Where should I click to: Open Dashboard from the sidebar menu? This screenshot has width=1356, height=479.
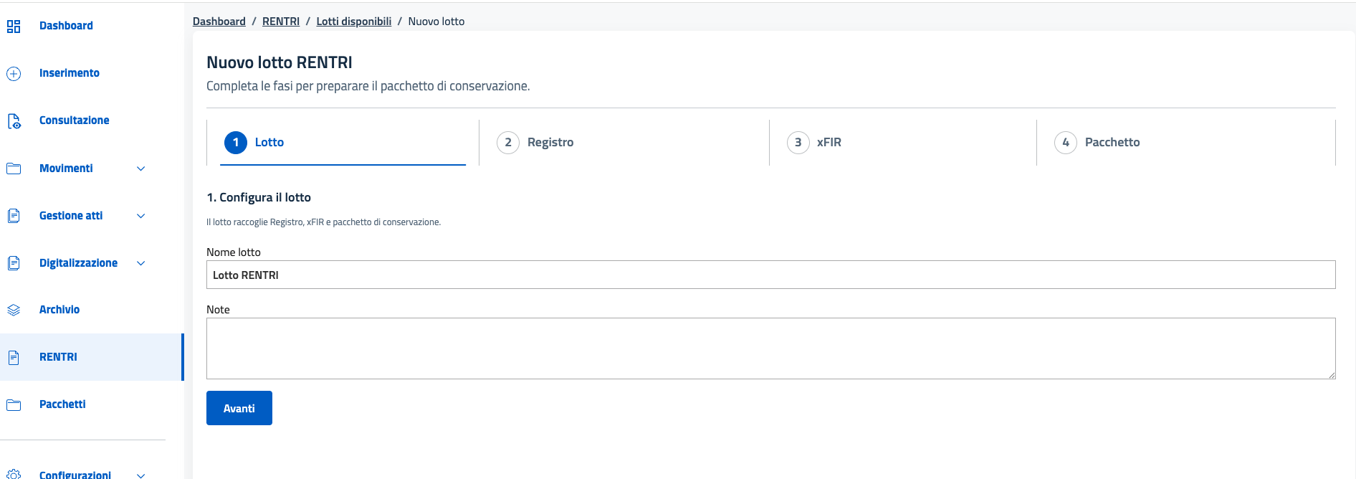(x=66, y=26)
